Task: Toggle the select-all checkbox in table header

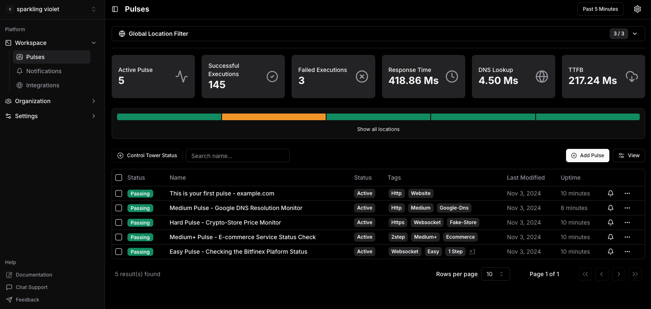Action: point(119,178)
